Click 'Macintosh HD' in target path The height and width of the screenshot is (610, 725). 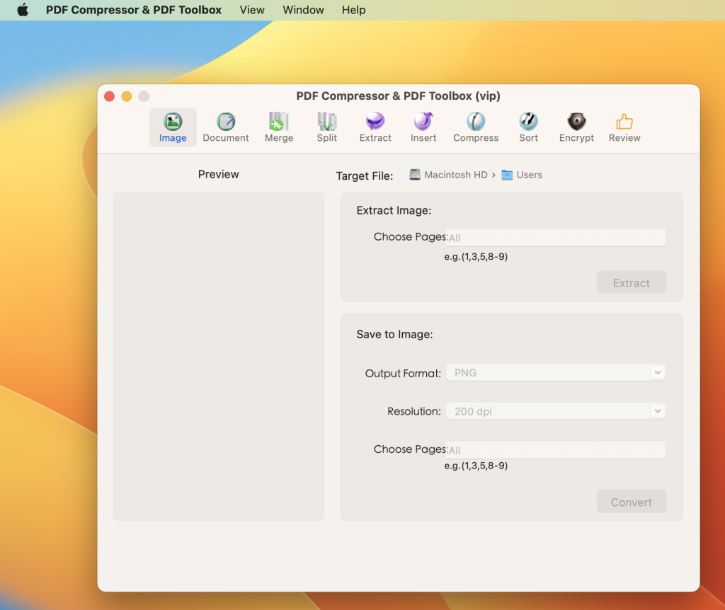coord(456,175)
